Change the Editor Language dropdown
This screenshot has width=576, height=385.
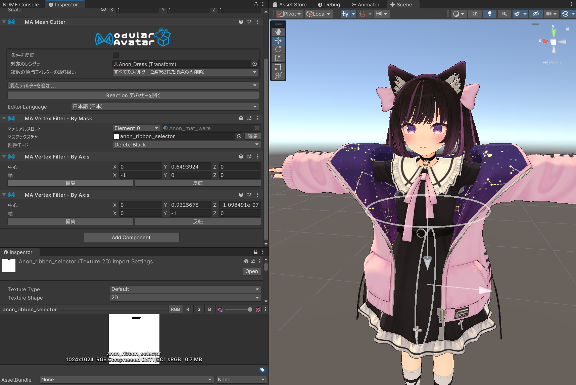pos(164,107)
